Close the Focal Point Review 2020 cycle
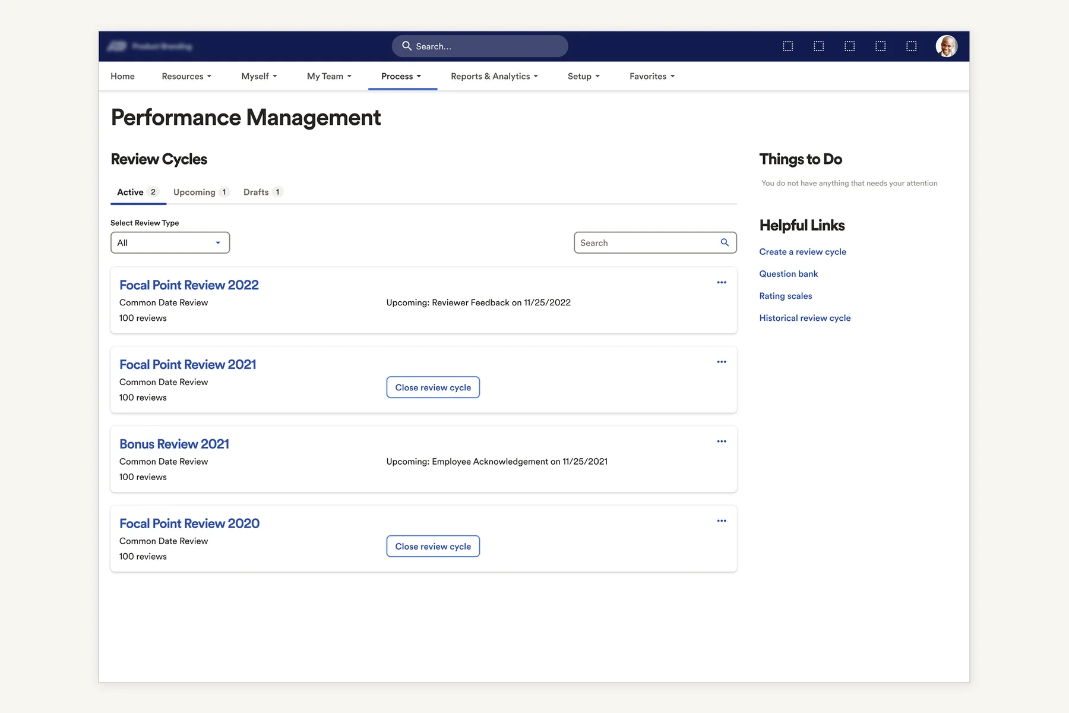Image resolution: width=1069 pixels, height=713 pixels. pyautogui.click(x=433, y=547)
